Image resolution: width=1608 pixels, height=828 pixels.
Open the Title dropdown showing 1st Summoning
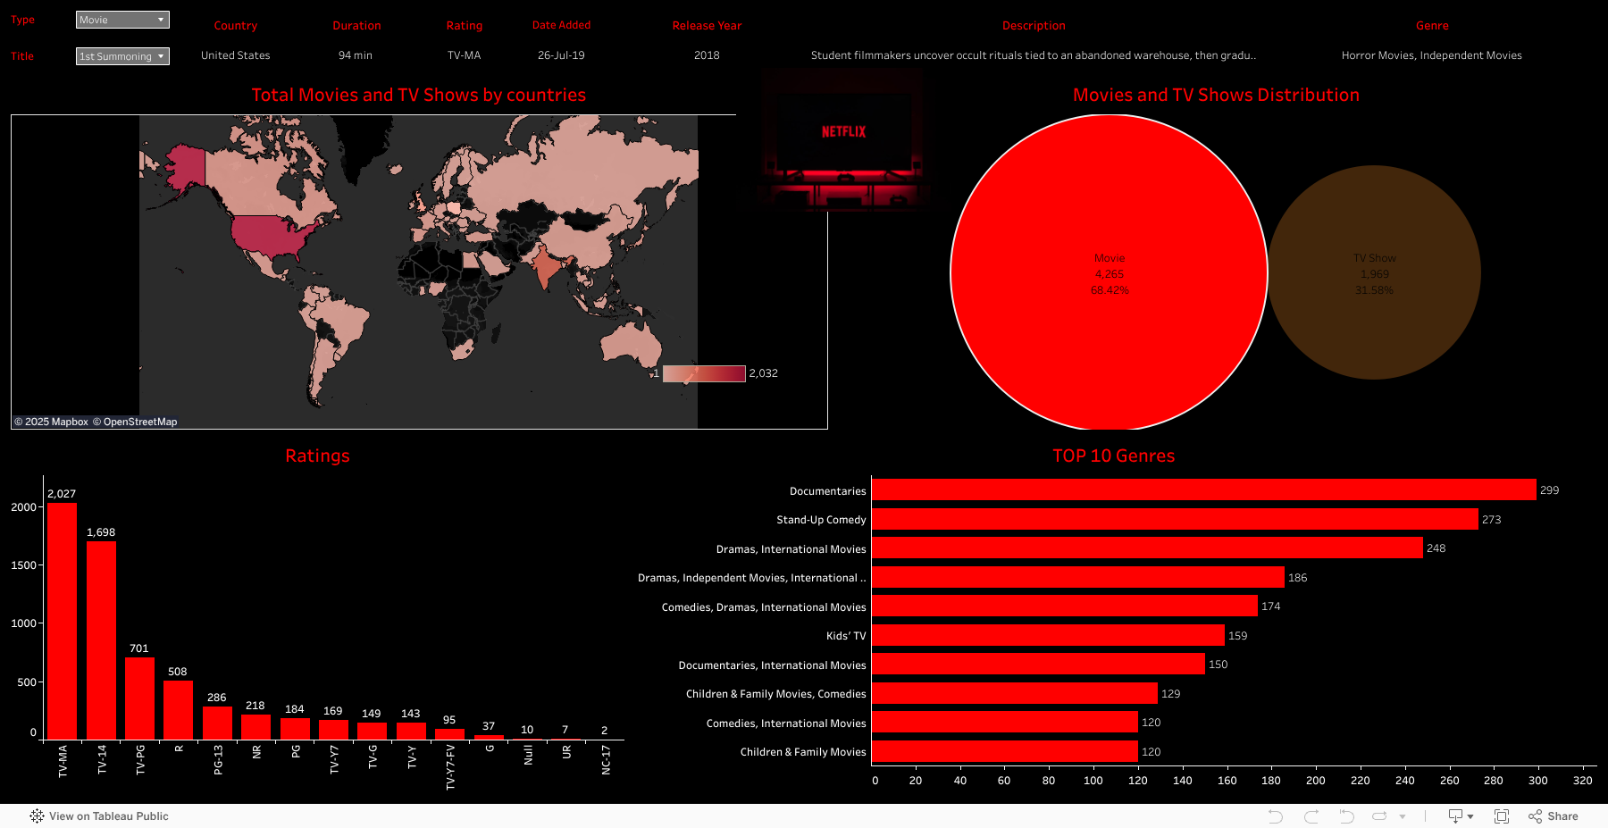(122, 56)
